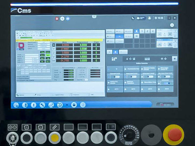195x146 pixels.
Task: Click the phone icon in top status bar
Action: pyautogui.click(x=133, y=18)
